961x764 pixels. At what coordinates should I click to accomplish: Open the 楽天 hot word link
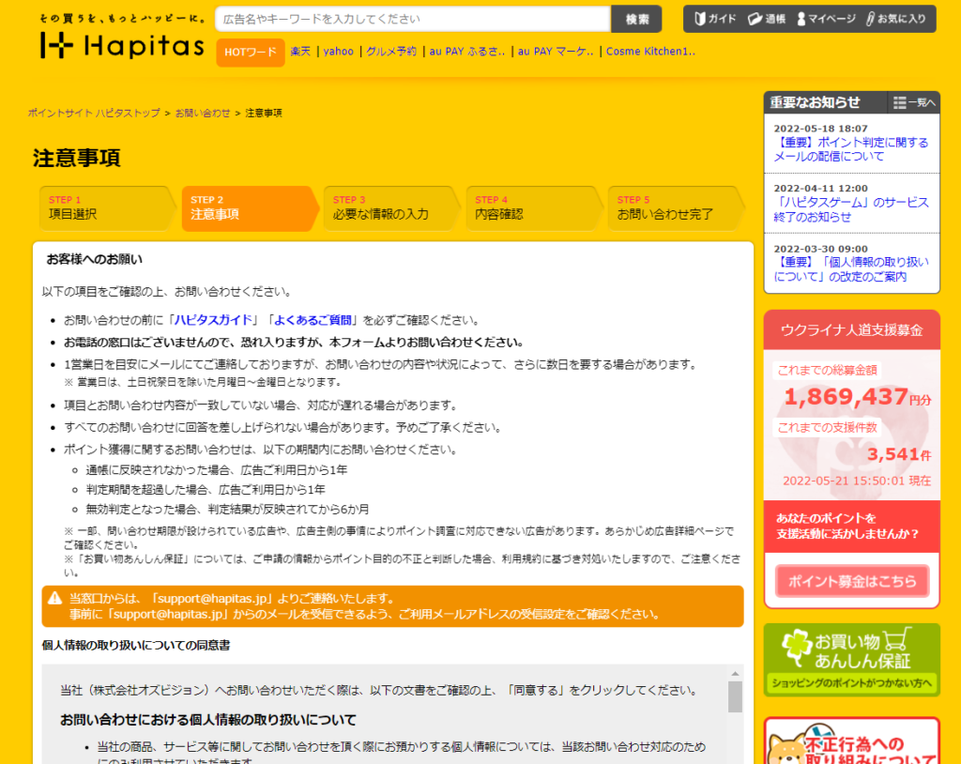[x=300, y=52]
